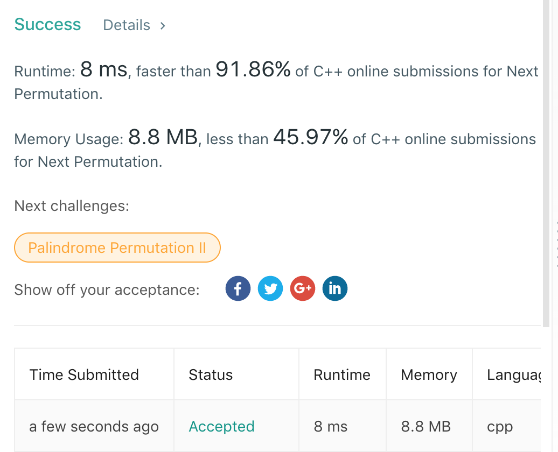Click the vertical scrollbar on right edge
Viewport: 558px width, 452px height.
click(550, 161)
